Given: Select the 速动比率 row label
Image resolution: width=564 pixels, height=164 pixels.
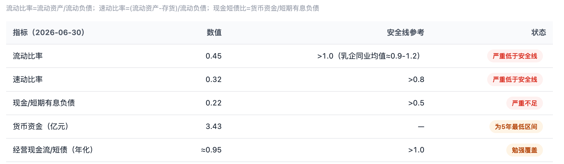Looking at the screenshot, I should (x=28, y=80).
